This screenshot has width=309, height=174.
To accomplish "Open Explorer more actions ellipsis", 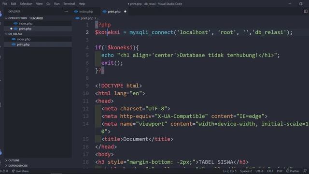I will pos(66,12).
